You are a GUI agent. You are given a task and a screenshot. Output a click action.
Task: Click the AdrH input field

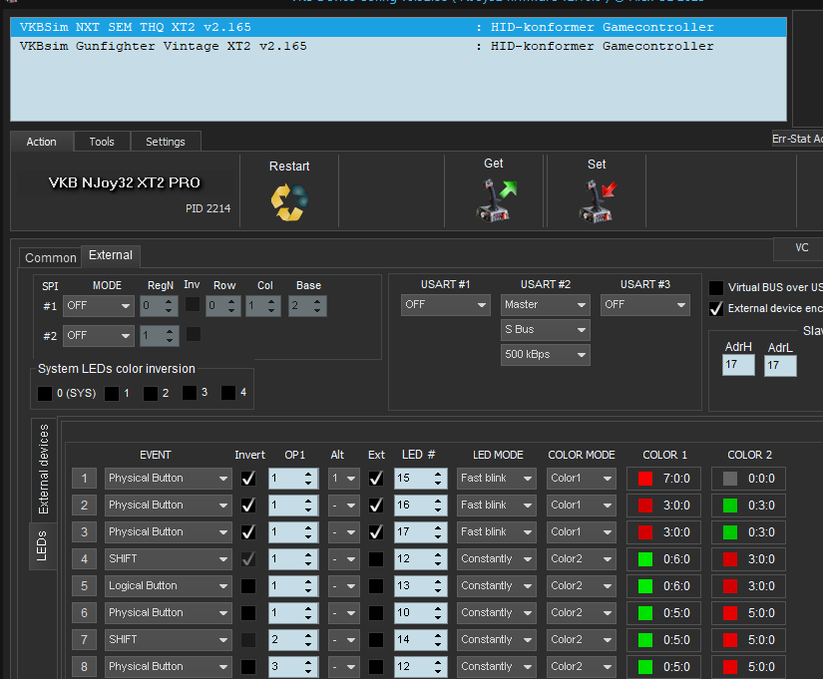coord(738,365)
